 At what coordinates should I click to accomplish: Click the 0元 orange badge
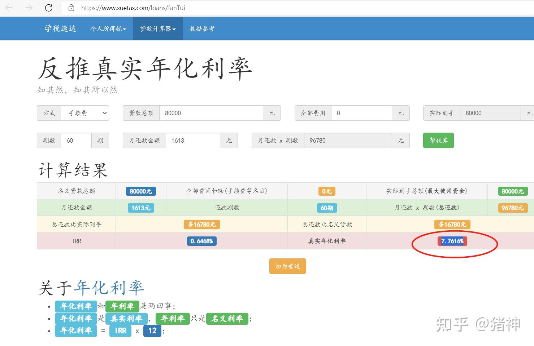coord(327,191)
